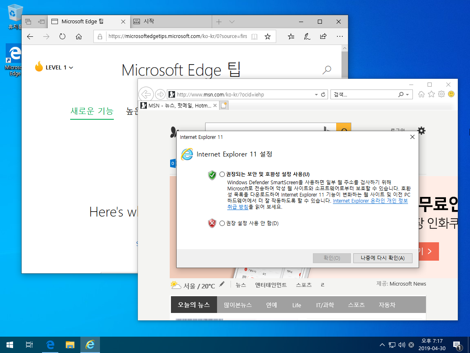The image size is (470, 353).
Task: Click MSN page settings gear
Action: pyautogui.click(x=421, y=131)
